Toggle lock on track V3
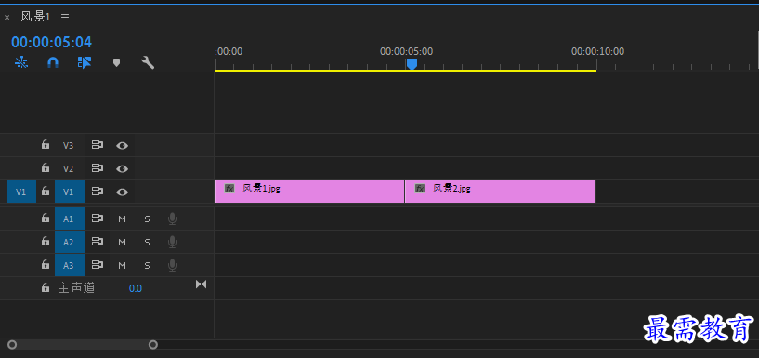The height and width of the screenshot is (358, 759). (x=45, y=144)
